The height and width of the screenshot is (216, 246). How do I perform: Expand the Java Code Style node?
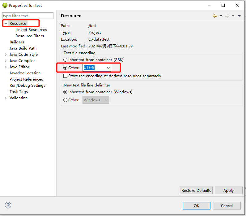click(x=6, y=55)
